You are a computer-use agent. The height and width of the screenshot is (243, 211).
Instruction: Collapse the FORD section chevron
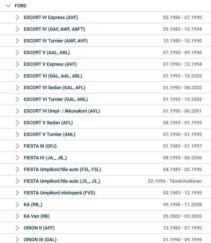click(8, 6)
